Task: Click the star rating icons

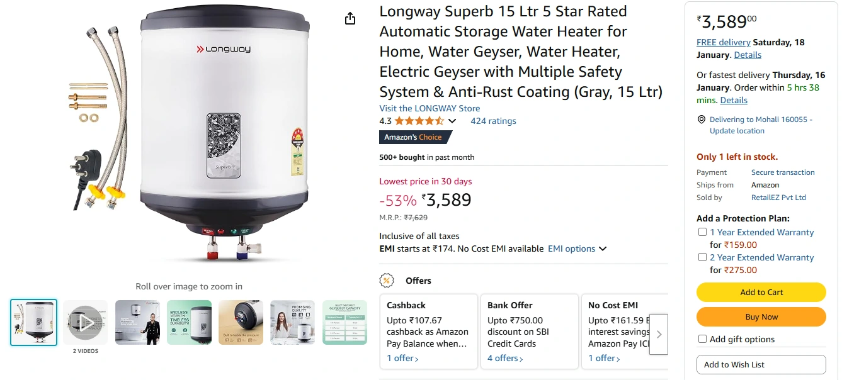Action: (x=419, y=121)
